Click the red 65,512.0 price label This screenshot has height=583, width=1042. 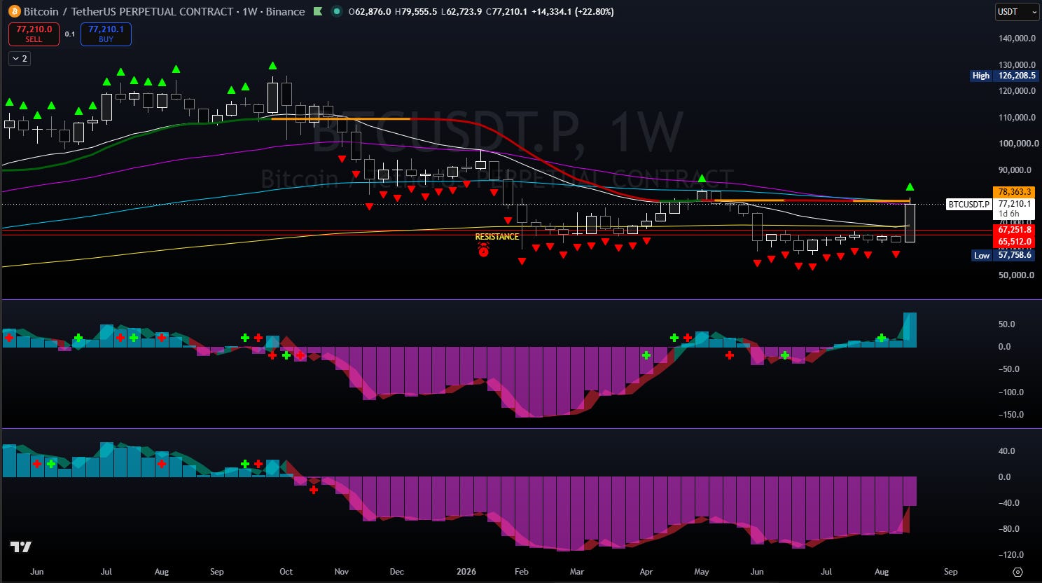[x=1015, y=242]
